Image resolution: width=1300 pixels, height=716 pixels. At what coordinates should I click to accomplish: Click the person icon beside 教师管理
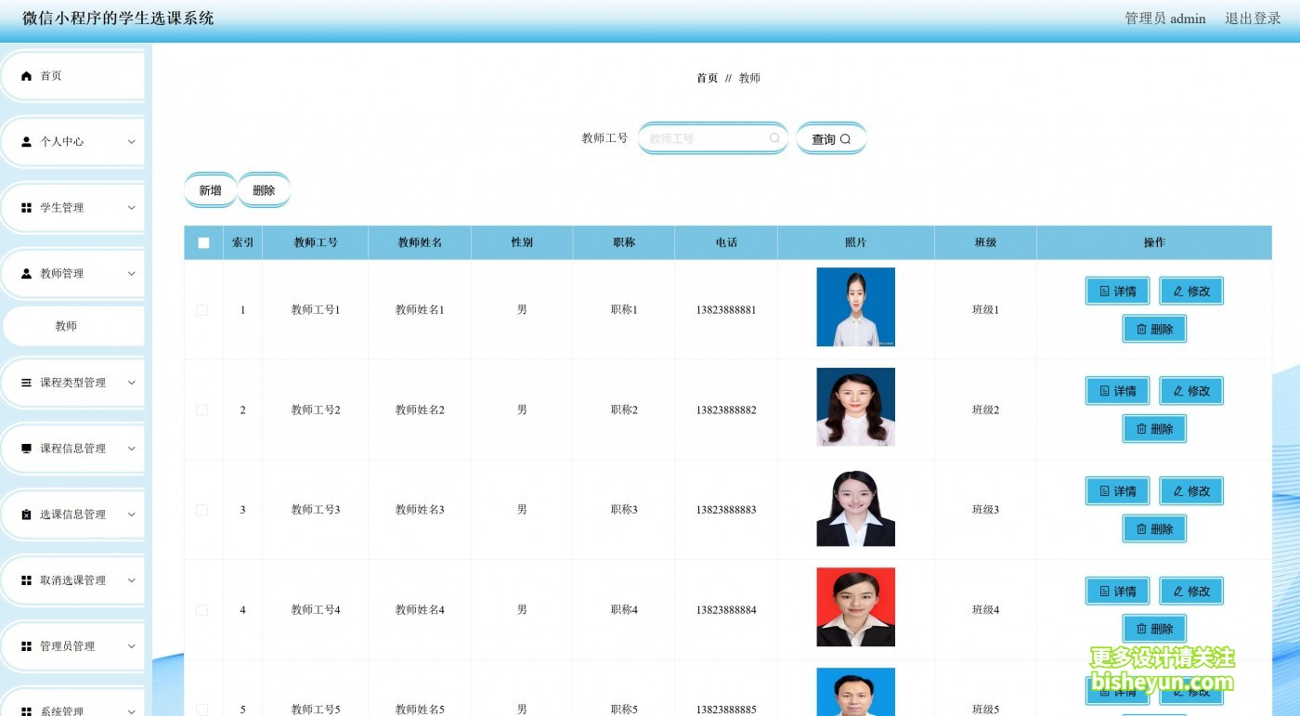click(x=26, y=274)
